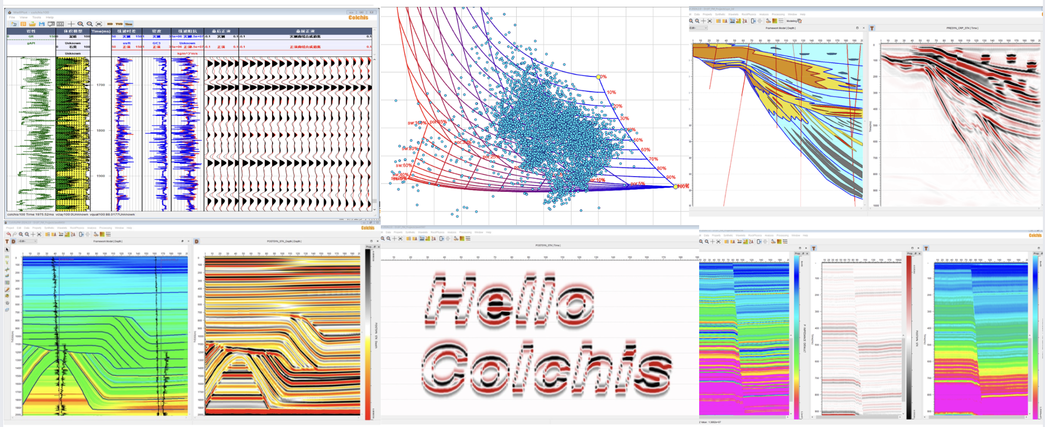Screen dimensions: 1045x427
Task: Open the RockPhysics menu in top-right window
Action: (x=749, y=14)
